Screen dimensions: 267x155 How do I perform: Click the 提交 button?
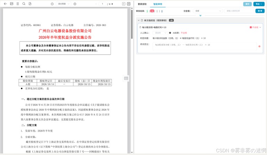(x=248, y=4)
